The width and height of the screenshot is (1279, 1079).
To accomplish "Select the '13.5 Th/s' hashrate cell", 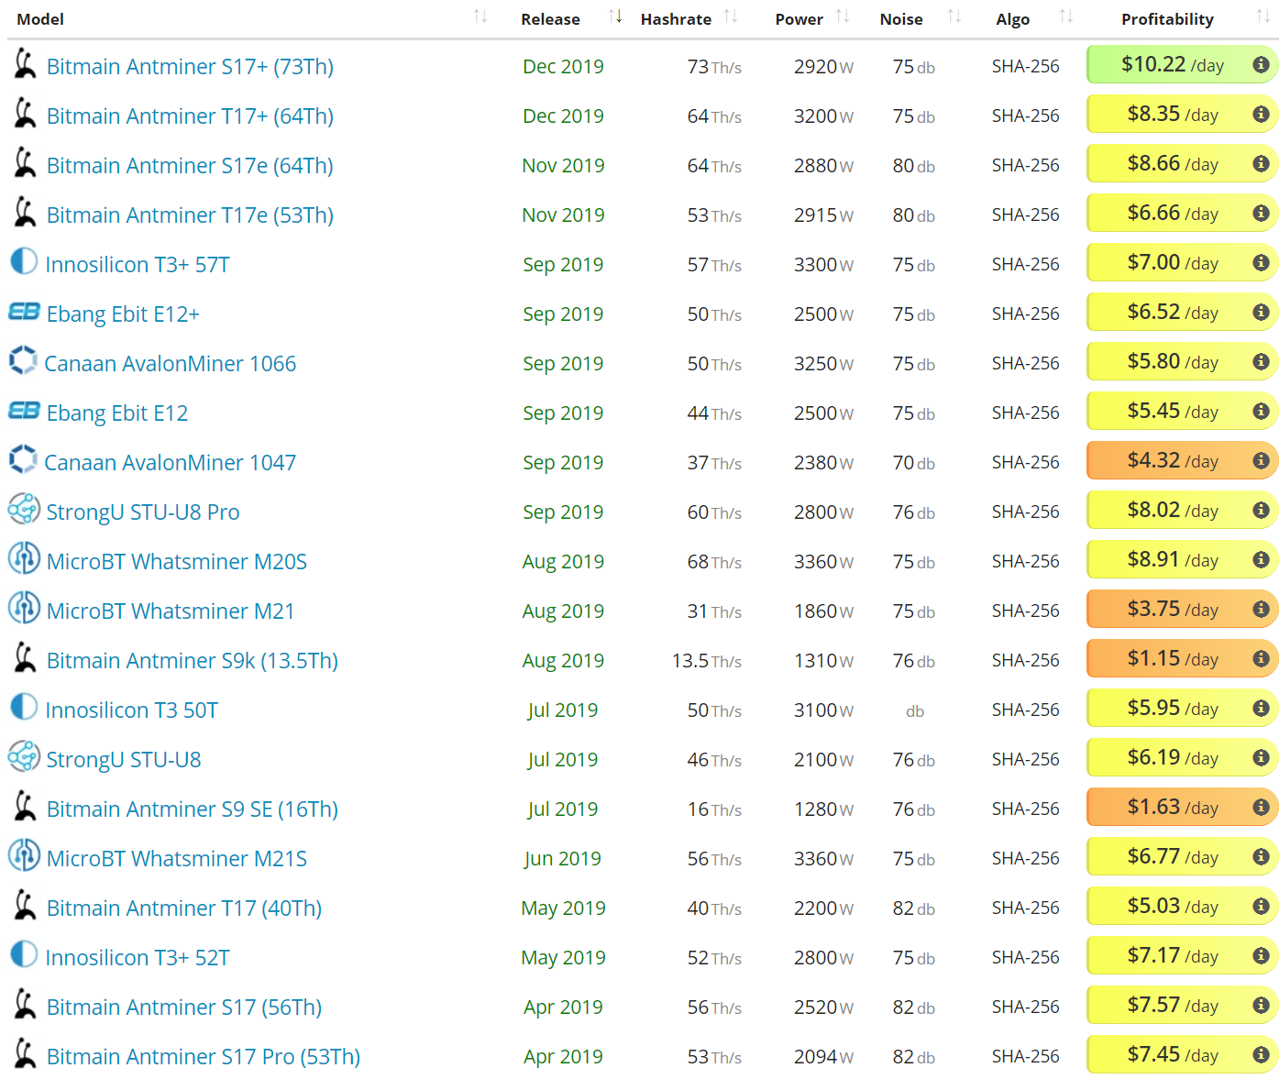I will click(x=706, y=661).
